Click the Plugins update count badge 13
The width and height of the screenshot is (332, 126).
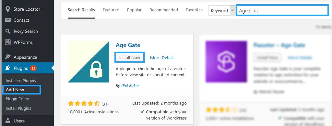(33, 68)
